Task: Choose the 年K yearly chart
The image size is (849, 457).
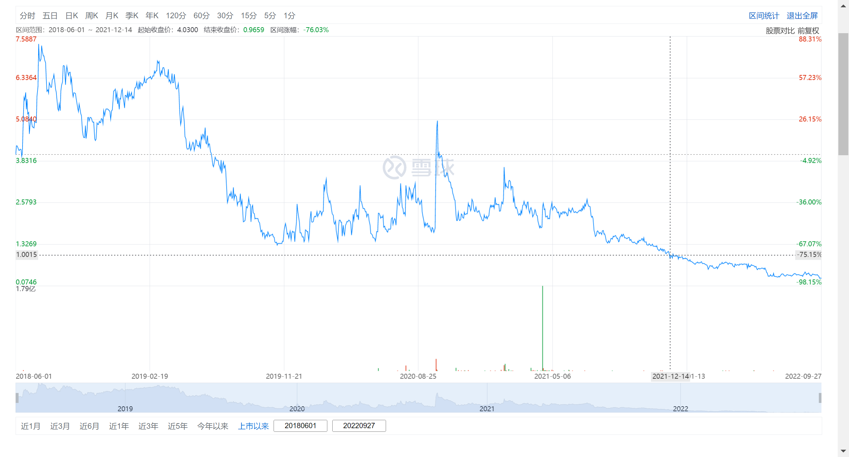Action: (x=152, y=16)
